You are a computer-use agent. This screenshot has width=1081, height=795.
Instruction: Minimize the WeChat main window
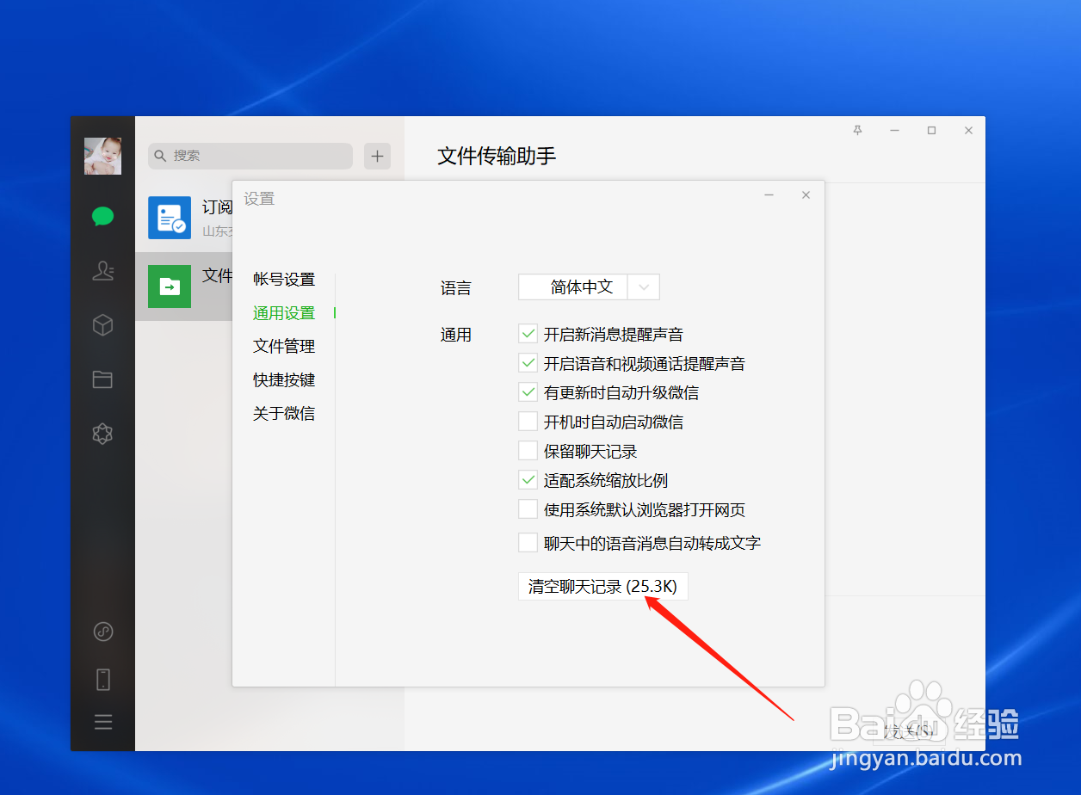pos(895,130)
